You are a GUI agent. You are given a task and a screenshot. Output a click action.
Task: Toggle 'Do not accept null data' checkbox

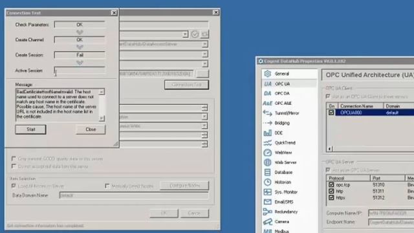(14, 166)
